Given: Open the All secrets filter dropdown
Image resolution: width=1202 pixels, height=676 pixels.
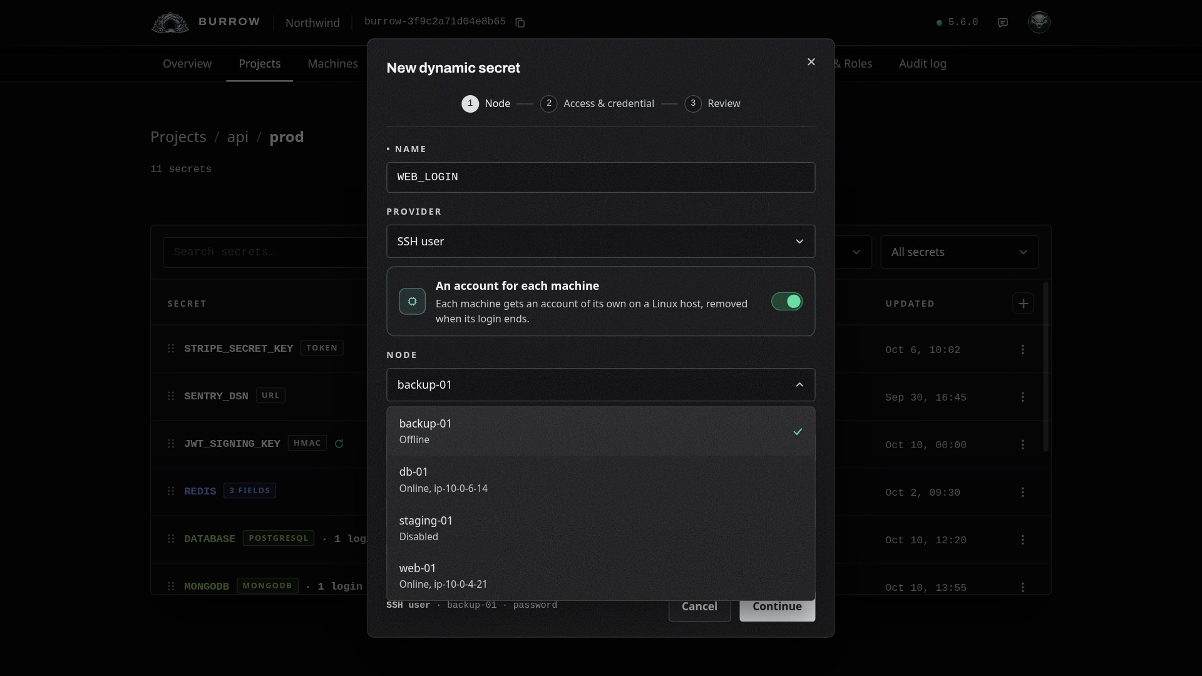Looking at the screenshot, I should tap(960, 252).
